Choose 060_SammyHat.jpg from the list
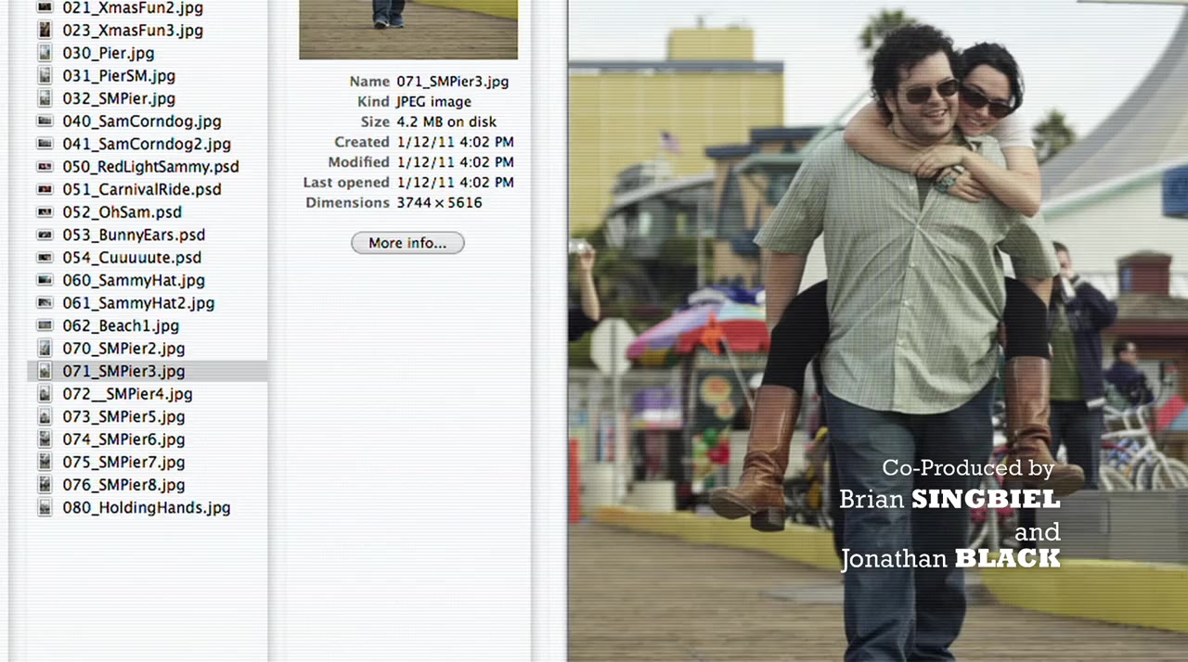1188x662 pixels. 134,280
